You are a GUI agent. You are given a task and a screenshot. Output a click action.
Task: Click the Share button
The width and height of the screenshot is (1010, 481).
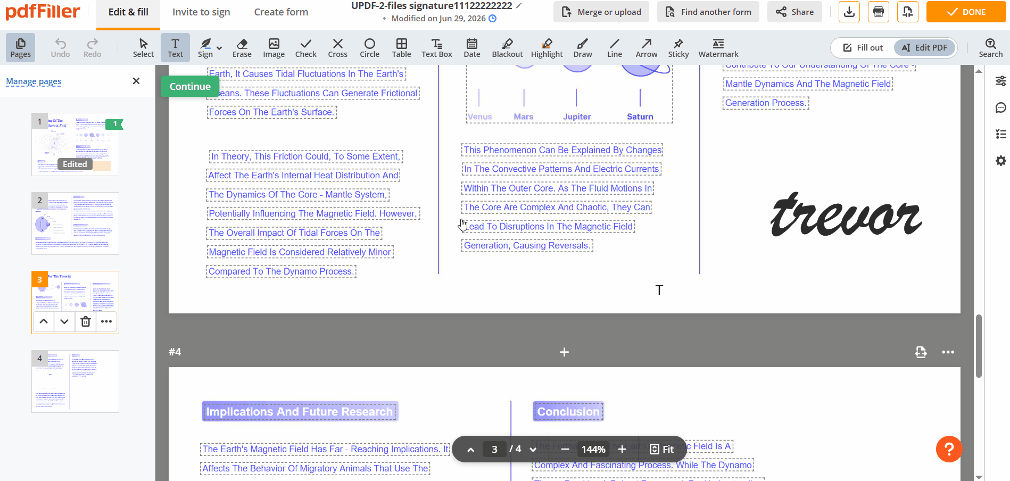[x=794, y=12]
